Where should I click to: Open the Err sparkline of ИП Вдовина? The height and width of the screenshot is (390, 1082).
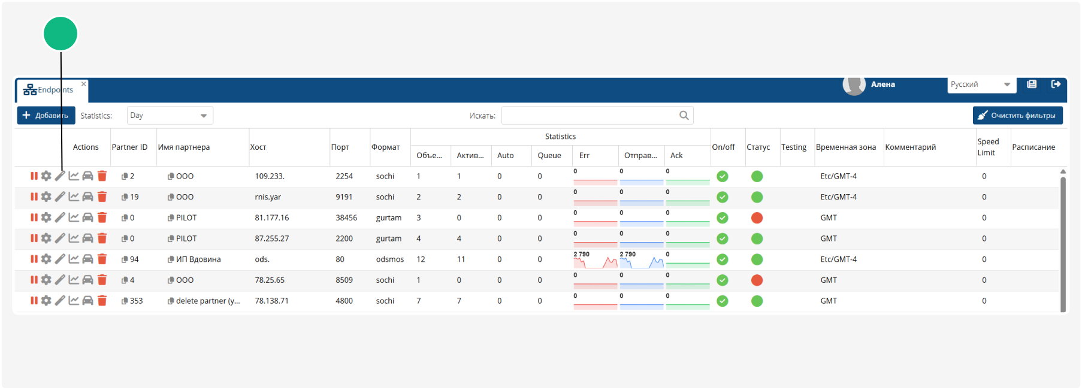(596, 260)
